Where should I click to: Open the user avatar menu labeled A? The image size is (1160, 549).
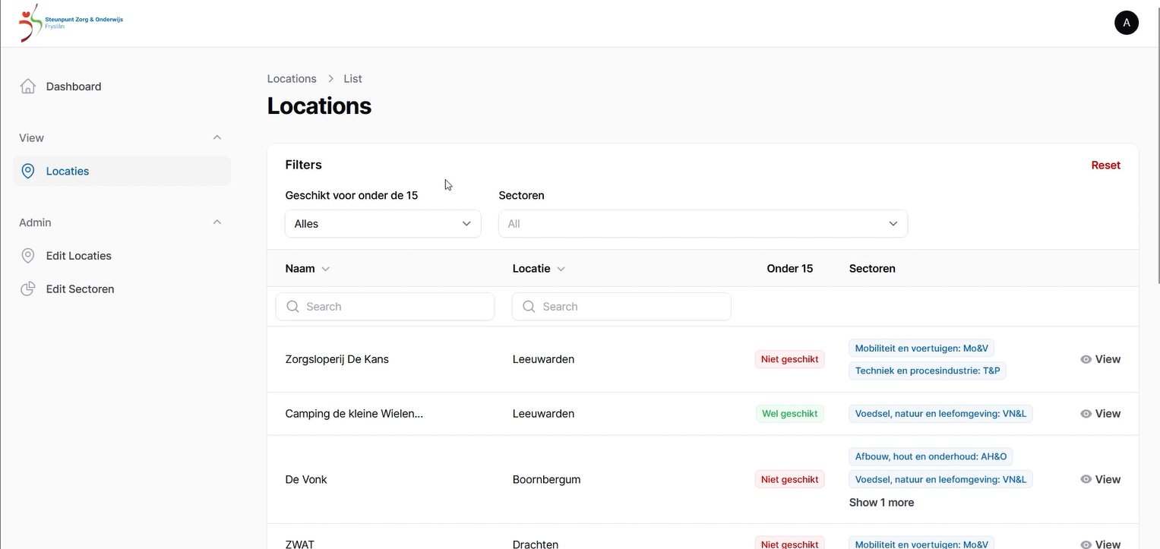[1126, 23]
